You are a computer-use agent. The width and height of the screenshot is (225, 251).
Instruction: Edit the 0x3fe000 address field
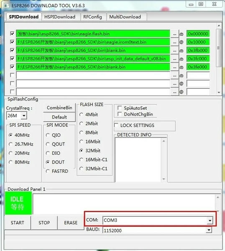pos(198,67)
